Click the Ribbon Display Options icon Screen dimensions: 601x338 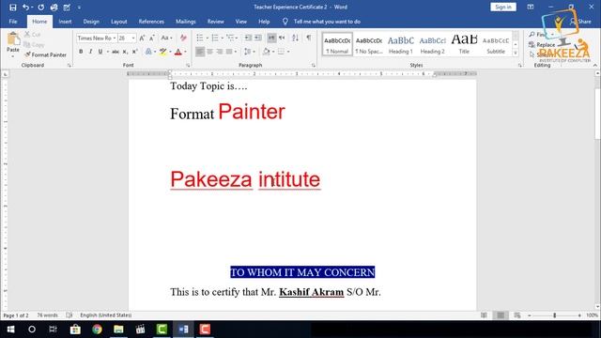(x=531, y=7)
